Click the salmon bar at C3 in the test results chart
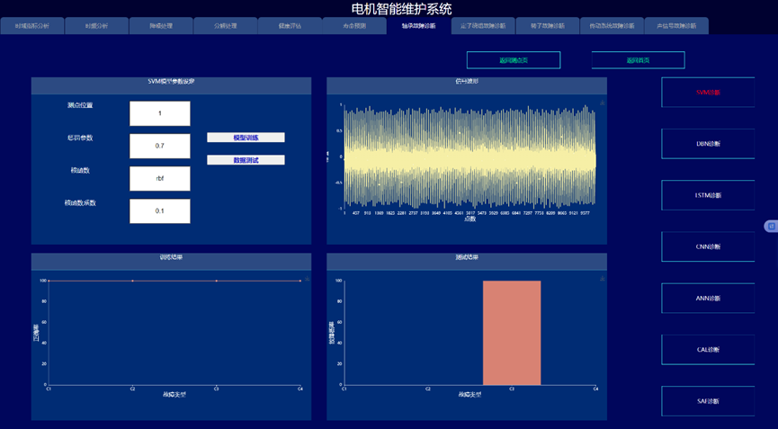The width and height of the screenshot is (778, 429). [x=511, y=332]
